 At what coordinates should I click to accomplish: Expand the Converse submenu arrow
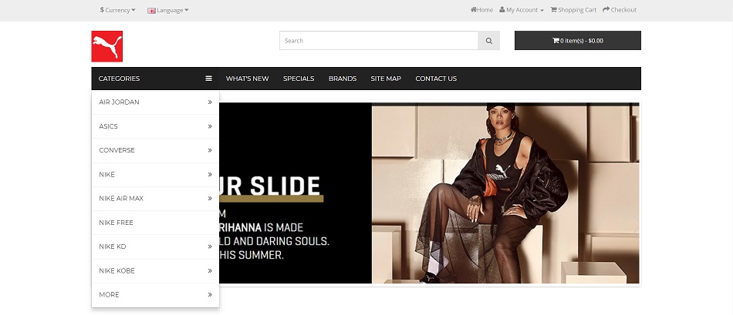210,150
